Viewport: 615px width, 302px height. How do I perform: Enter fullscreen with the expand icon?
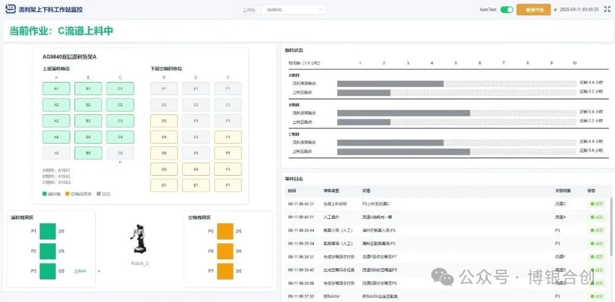607,10
